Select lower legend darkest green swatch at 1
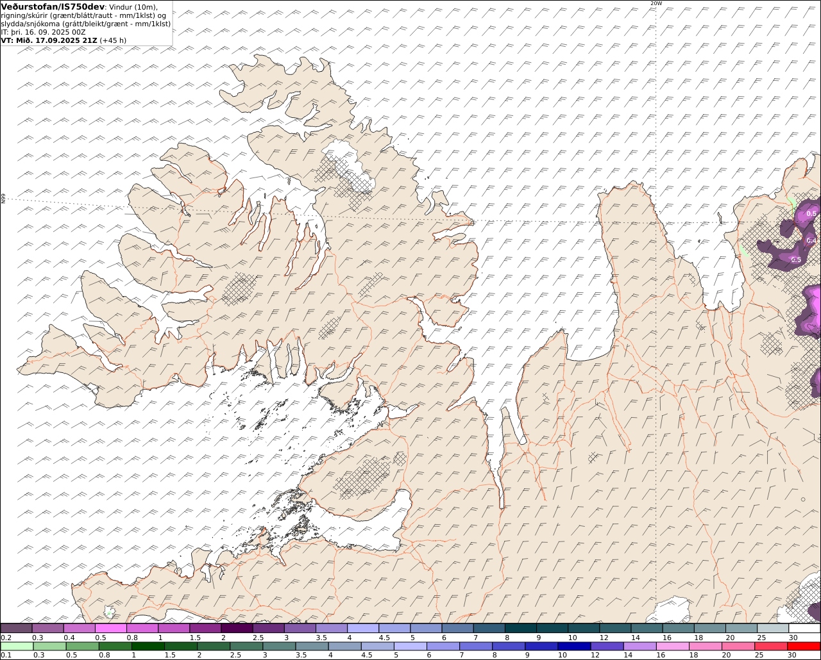The height and width of the screenshot is (660, 821). (148, 646)
